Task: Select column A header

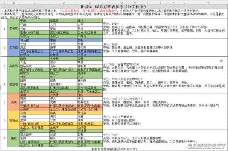Action: click(4, 2)
